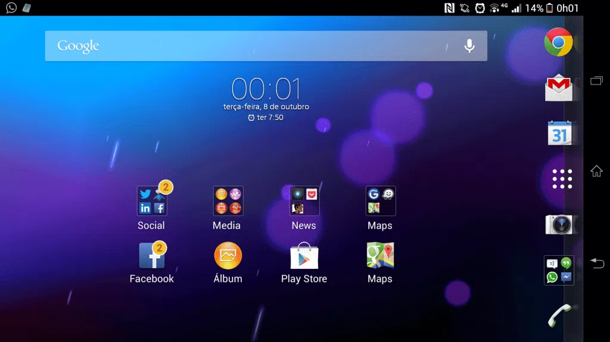Screen dimensions: 610x342
Task: Open the app drawer grid
Action: tap(562, 178)
